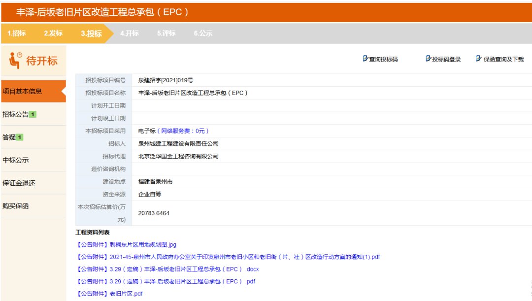This screenshot has width=532, height=301.
Task: Open 购买保函 in the sidebar
Action: (16, 206)
